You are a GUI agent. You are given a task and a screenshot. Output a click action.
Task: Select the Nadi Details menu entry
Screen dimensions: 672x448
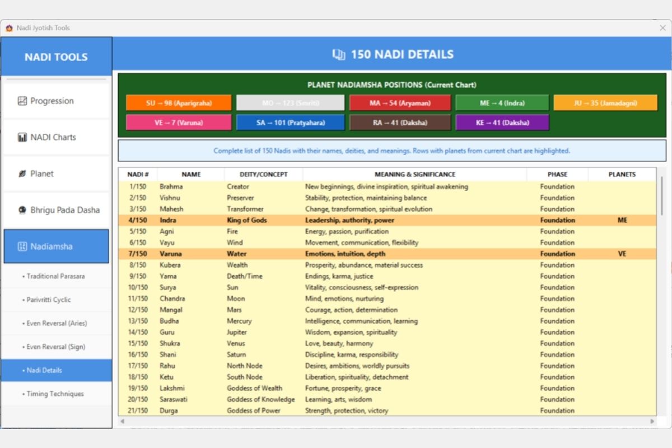tap(56, 370)
